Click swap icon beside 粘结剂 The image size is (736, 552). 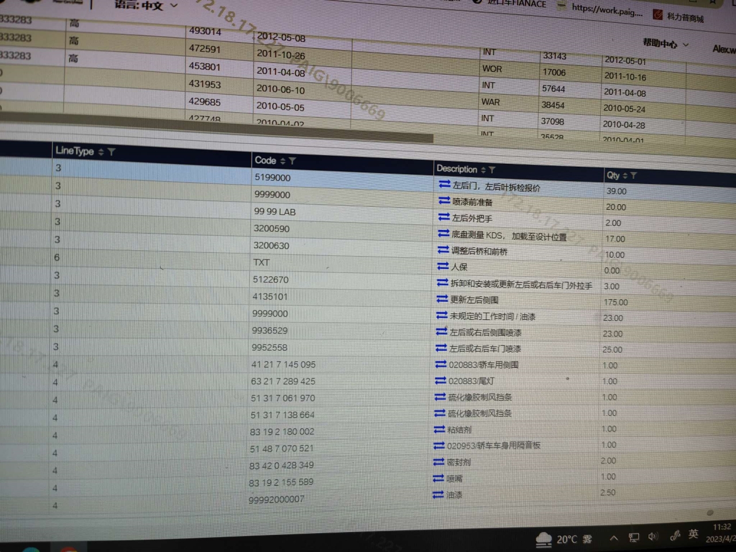tap(439, 430)
